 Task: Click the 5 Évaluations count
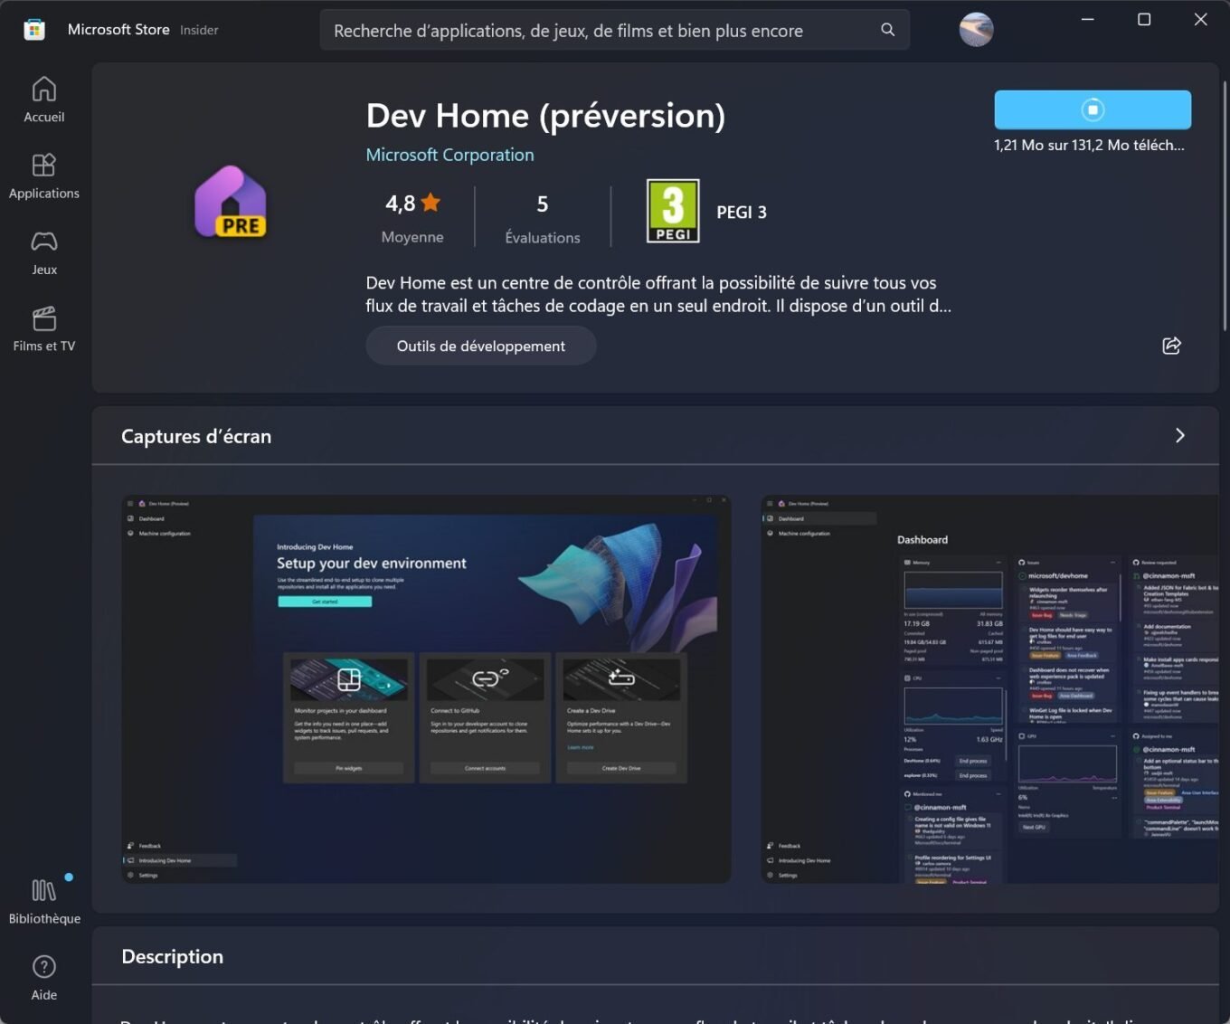coord(543,218)
